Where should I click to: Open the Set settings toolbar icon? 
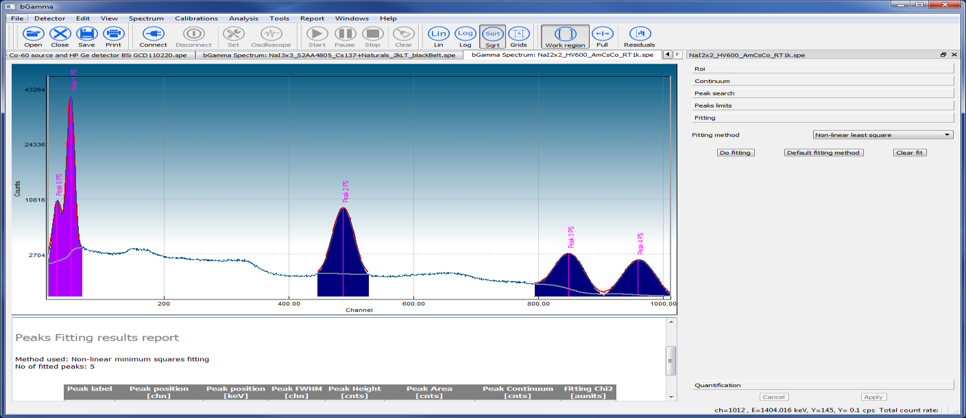point(233,36)
